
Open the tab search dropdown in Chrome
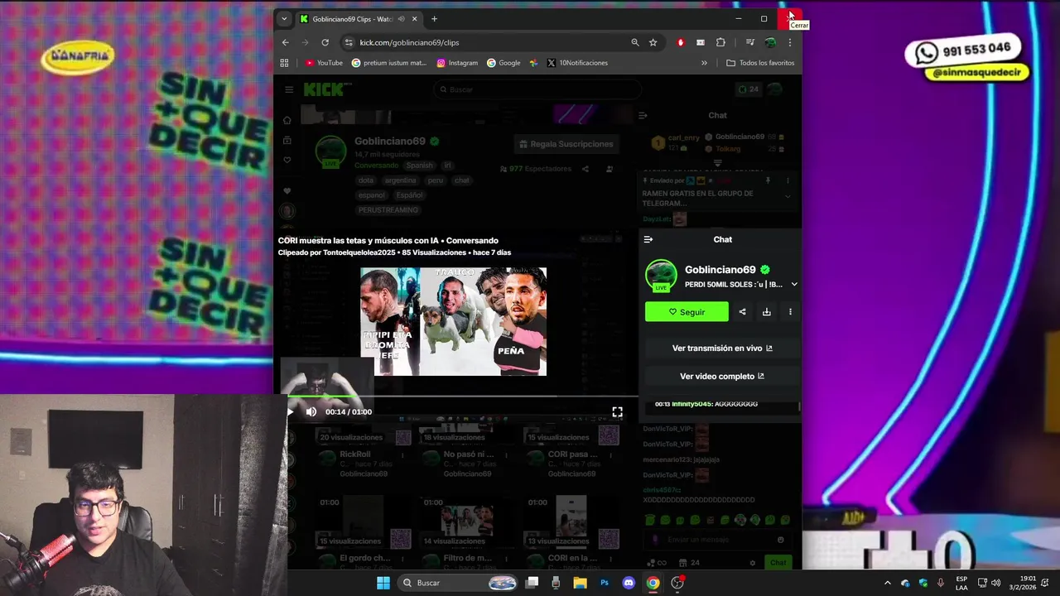click(x=284, y=19)
